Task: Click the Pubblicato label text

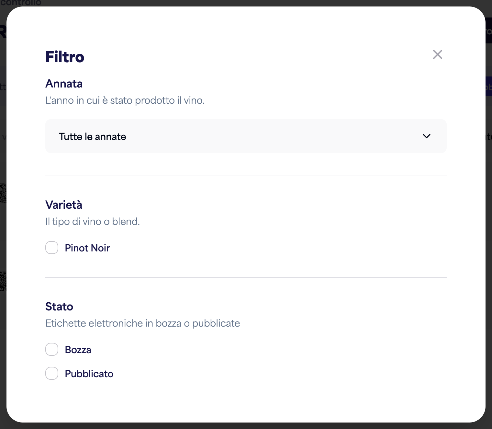Action: (89, 374)
